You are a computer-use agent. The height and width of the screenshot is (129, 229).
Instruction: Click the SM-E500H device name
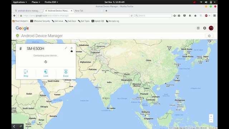(35, 49)
